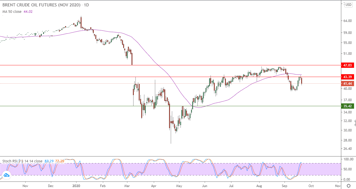Click the 43.39 red price label
356x189 pixels.
(348, 77)
